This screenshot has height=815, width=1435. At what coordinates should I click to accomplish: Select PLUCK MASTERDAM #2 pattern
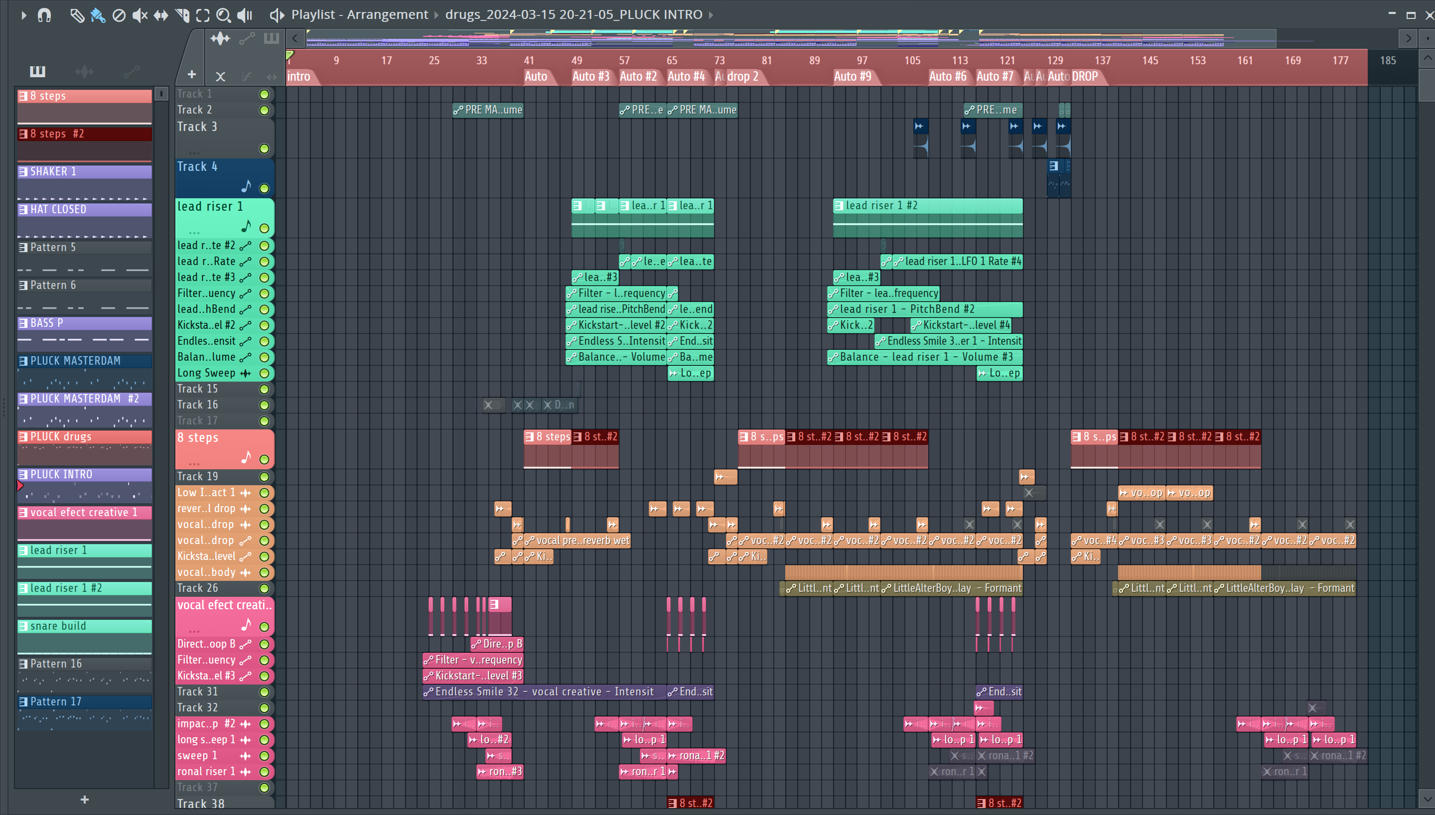pos(85,409)
